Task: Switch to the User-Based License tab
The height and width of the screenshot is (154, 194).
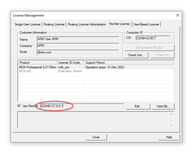Action: [146, 24]
